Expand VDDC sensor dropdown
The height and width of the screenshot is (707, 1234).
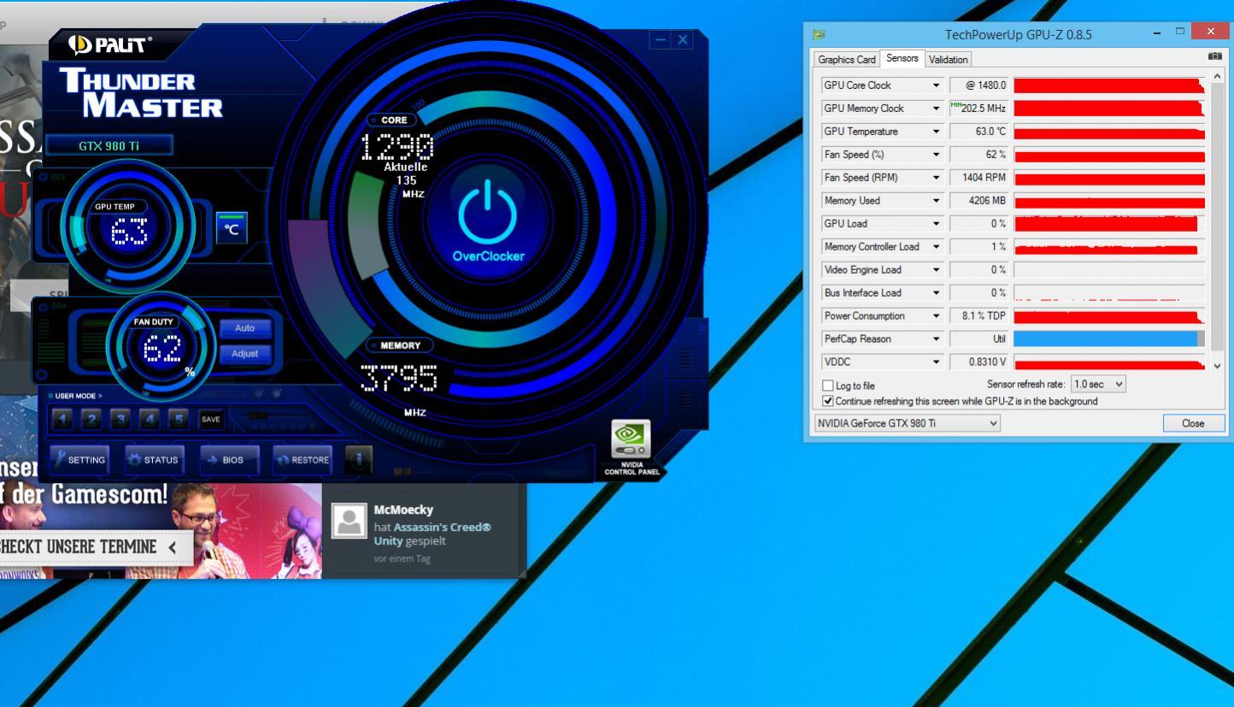tap(937, 362)
